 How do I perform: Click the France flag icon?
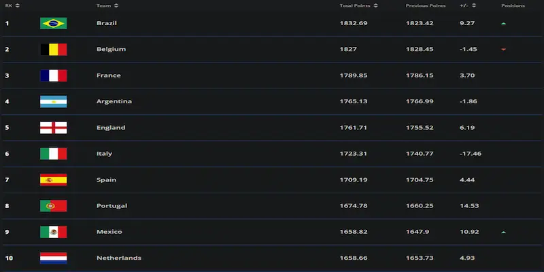53,75
